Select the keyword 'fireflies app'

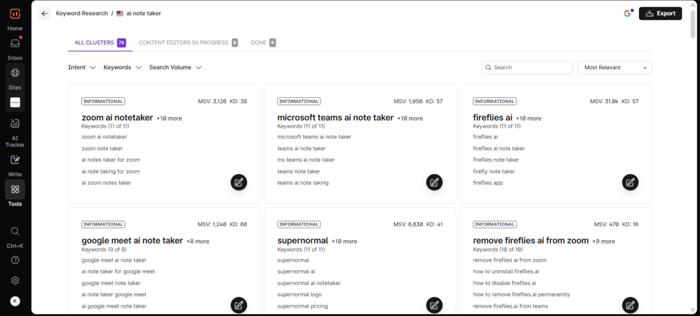pyautogui.click(x=488, y=183)
